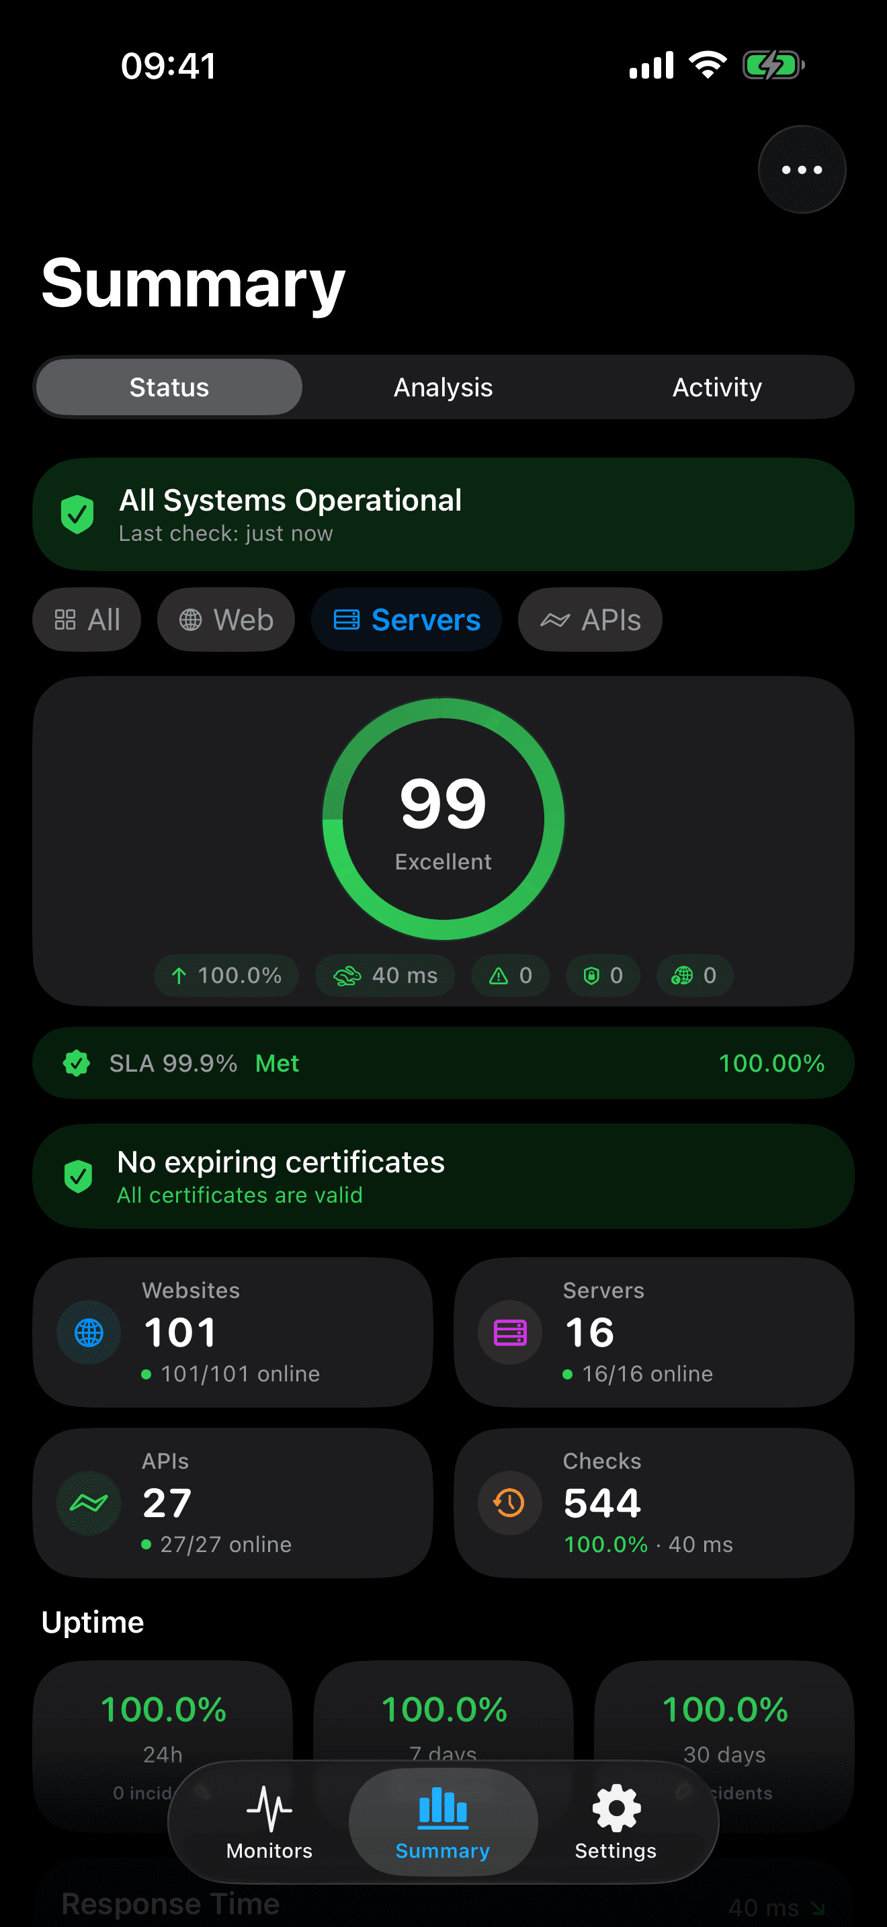Tap the 16/16 online status text
887x1927 pixels.
point(648,1373)
